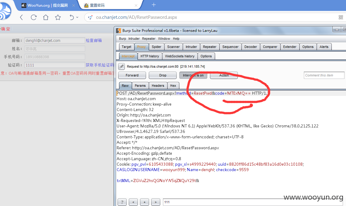Image resolution: width=346 pixels, height=206 pixels.
Task: Click the pencil edit icon beside Request to
Action: point(121,66)
